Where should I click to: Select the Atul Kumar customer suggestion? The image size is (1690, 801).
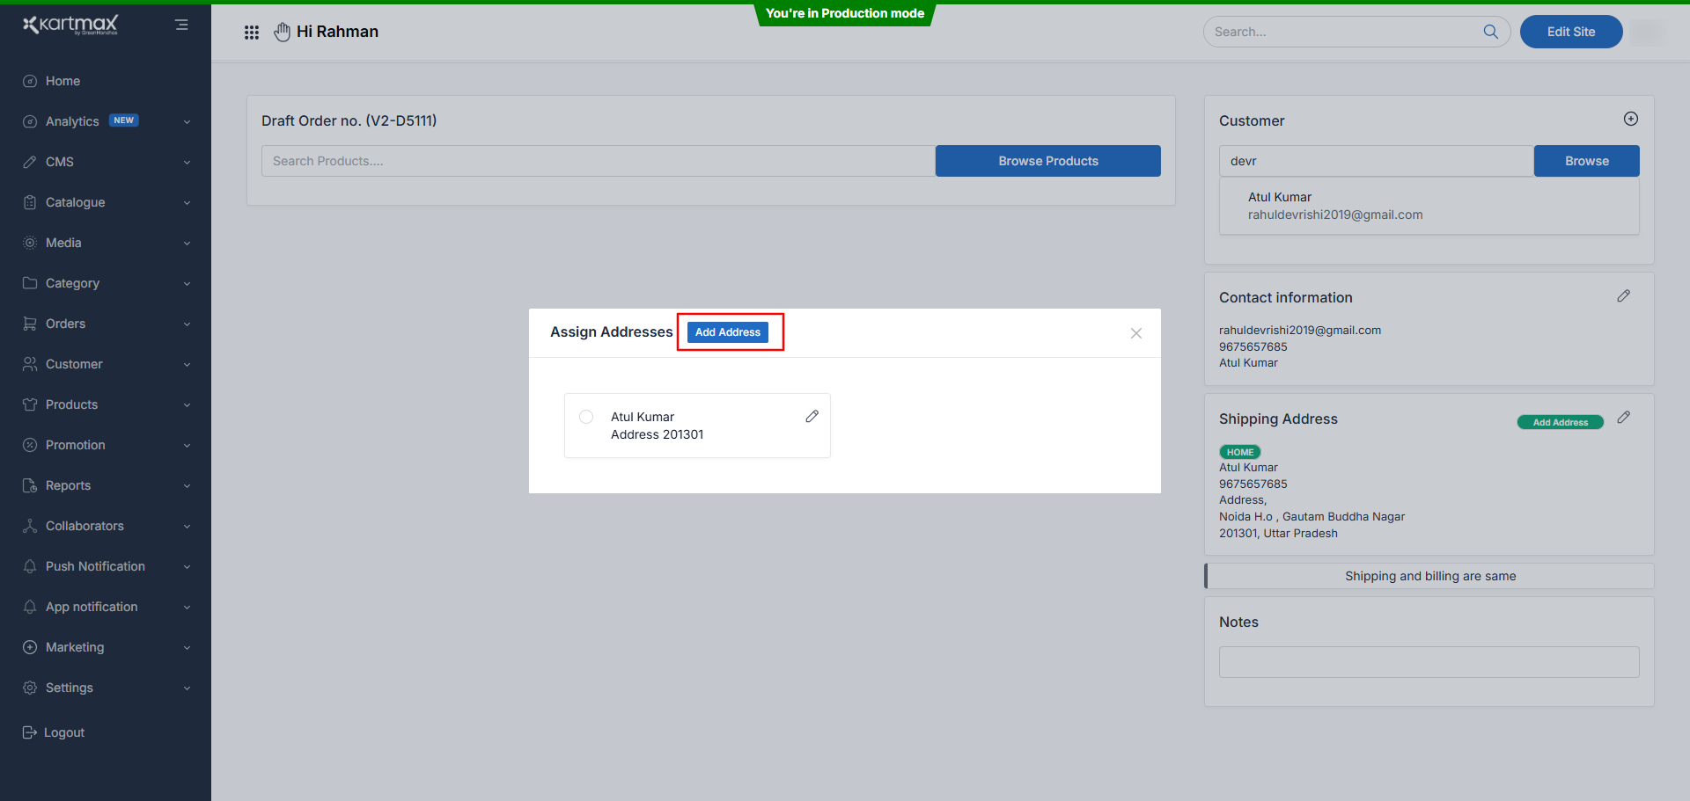pos(1334,206)
